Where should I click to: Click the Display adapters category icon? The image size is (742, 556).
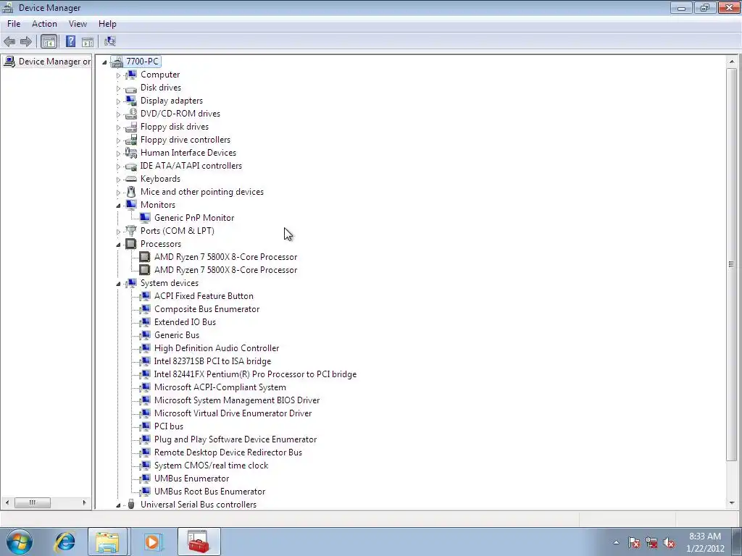(131, 101)
